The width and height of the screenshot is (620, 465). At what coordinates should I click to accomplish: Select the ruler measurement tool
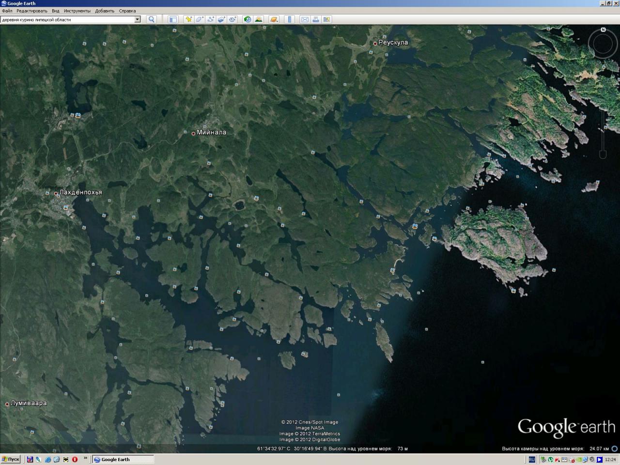click(289, 19)
